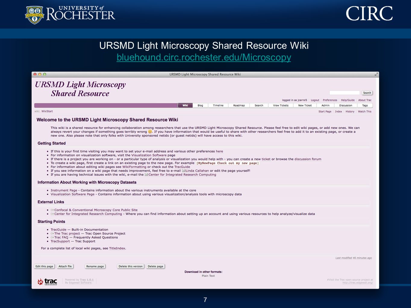Switch to the Timeline tab
The height and width of the screenshot is (308, 411).
point(218,105)
